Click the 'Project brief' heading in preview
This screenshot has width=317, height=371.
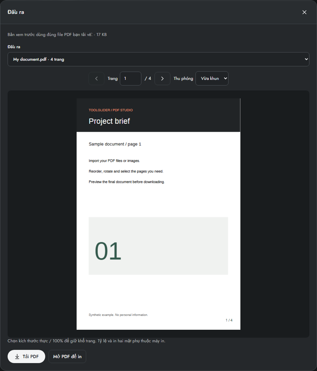pyautogui.click(x=109, y=121)
